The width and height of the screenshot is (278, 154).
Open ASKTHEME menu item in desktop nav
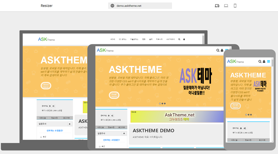point(171,39)
